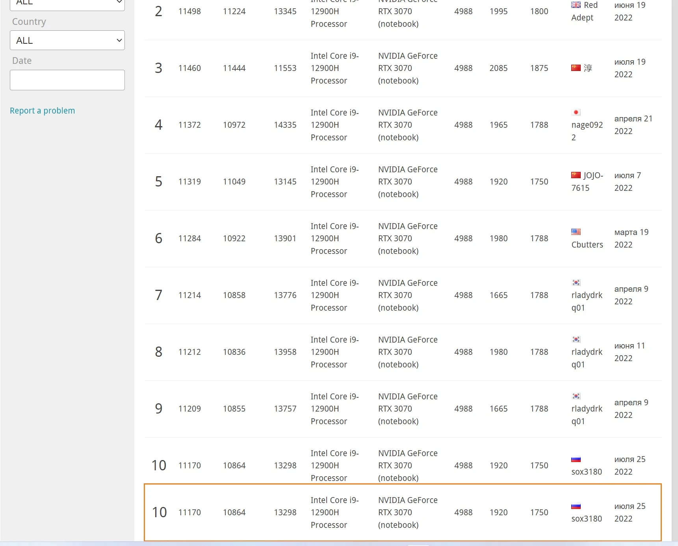
Task: Open the Country ALL dropdown
Action: (67, 40)
